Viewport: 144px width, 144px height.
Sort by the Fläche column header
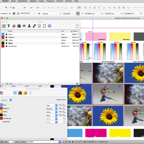click(75, 31)
